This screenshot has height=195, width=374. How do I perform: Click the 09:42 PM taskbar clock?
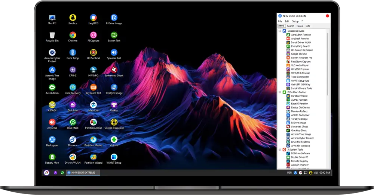click(x=325, y=173)
